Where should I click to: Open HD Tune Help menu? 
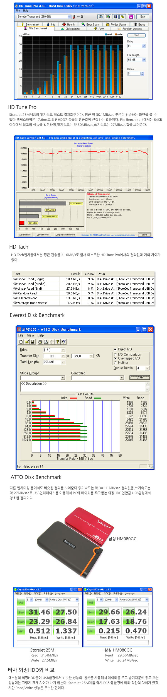click(26, 11)
